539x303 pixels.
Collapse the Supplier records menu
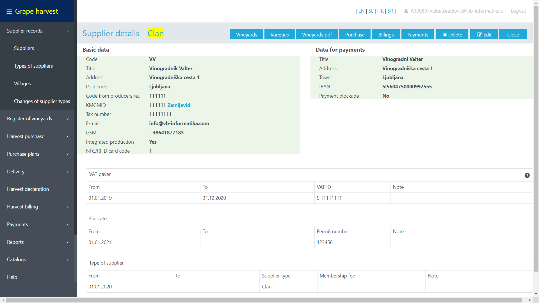pos(37,31)
